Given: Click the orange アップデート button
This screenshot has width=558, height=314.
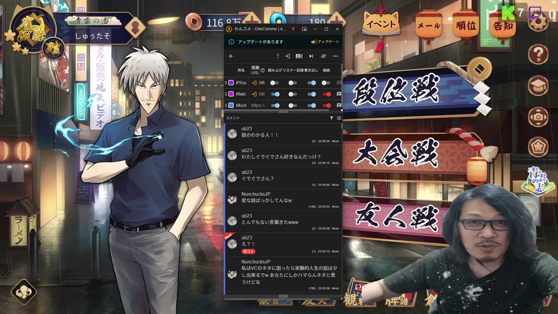Looking at the screenshot, I should 325,42.
